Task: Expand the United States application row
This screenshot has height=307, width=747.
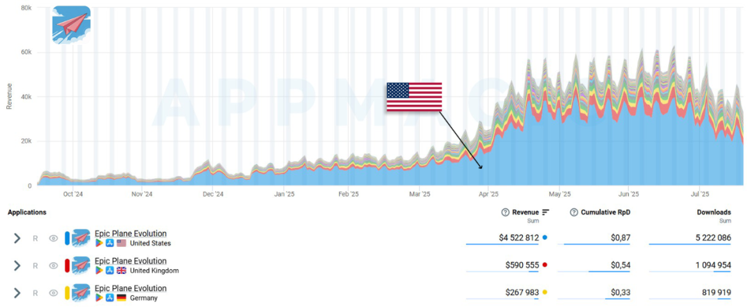Action: point(17,238)
